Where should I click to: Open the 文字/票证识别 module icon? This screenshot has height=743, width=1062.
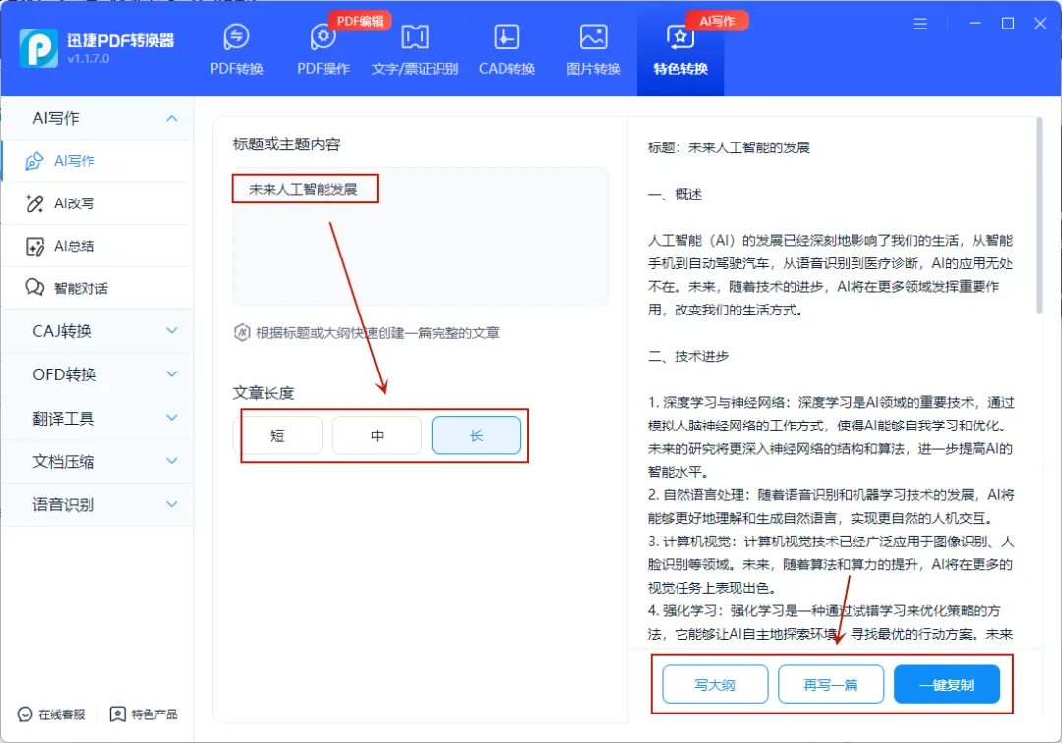(415, 36)
